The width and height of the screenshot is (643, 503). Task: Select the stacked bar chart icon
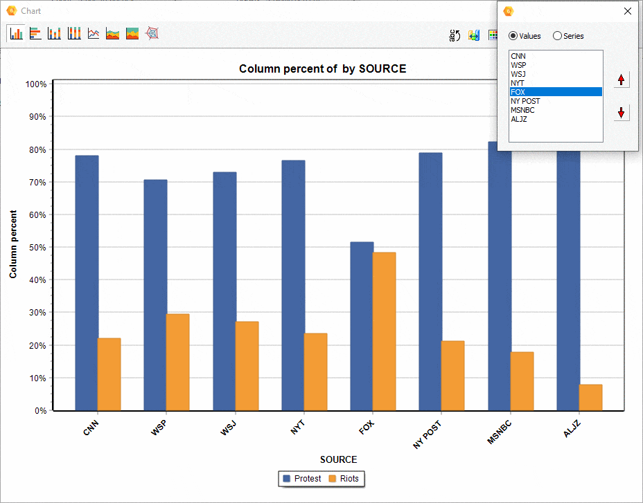click(54, 33)
